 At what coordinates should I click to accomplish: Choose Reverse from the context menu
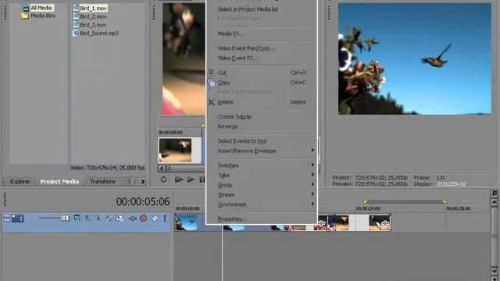point(262,126)
